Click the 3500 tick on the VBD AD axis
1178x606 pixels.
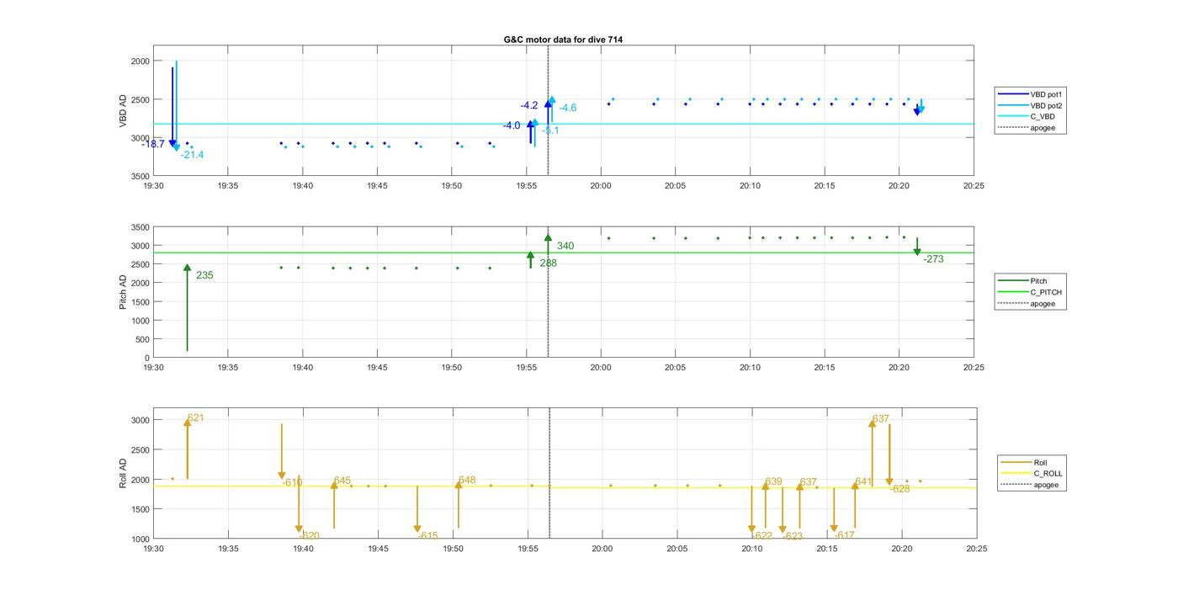click(140, 176)
